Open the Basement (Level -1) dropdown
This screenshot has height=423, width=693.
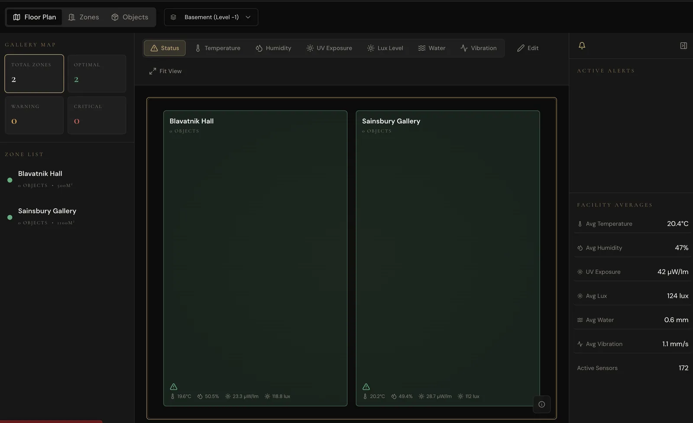211,17
